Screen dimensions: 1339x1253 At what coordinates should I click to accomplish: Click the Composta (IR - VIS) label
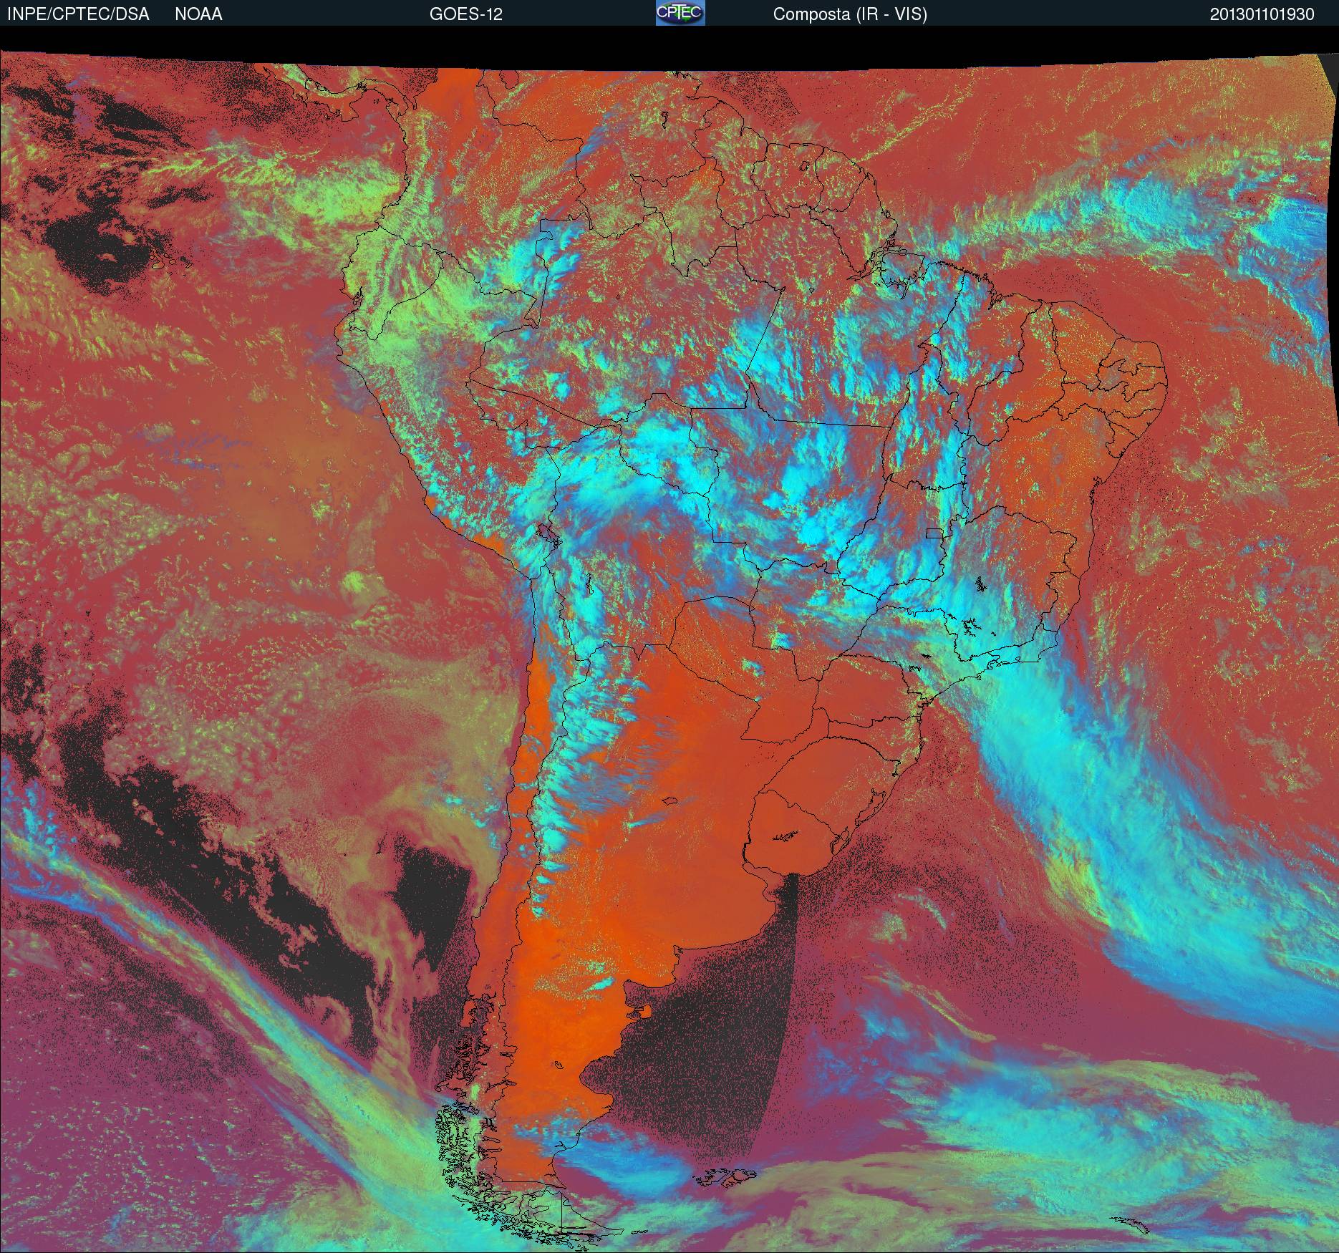(x=850, y=14)
